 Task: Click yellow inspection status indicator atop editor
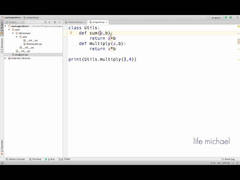tap(238, 27)
